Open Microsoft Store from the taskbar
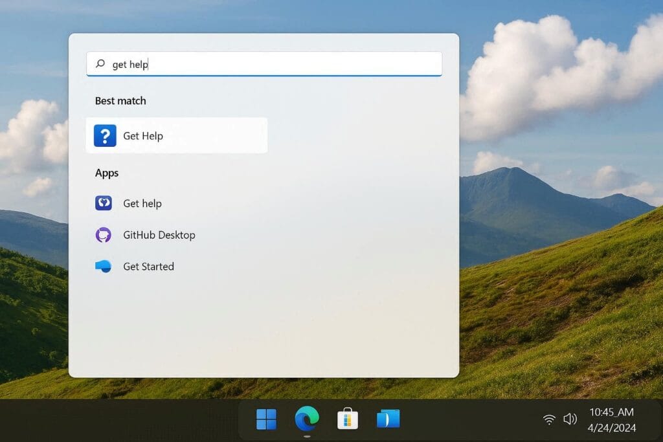 pyautogui.click(x=348, y=419)
